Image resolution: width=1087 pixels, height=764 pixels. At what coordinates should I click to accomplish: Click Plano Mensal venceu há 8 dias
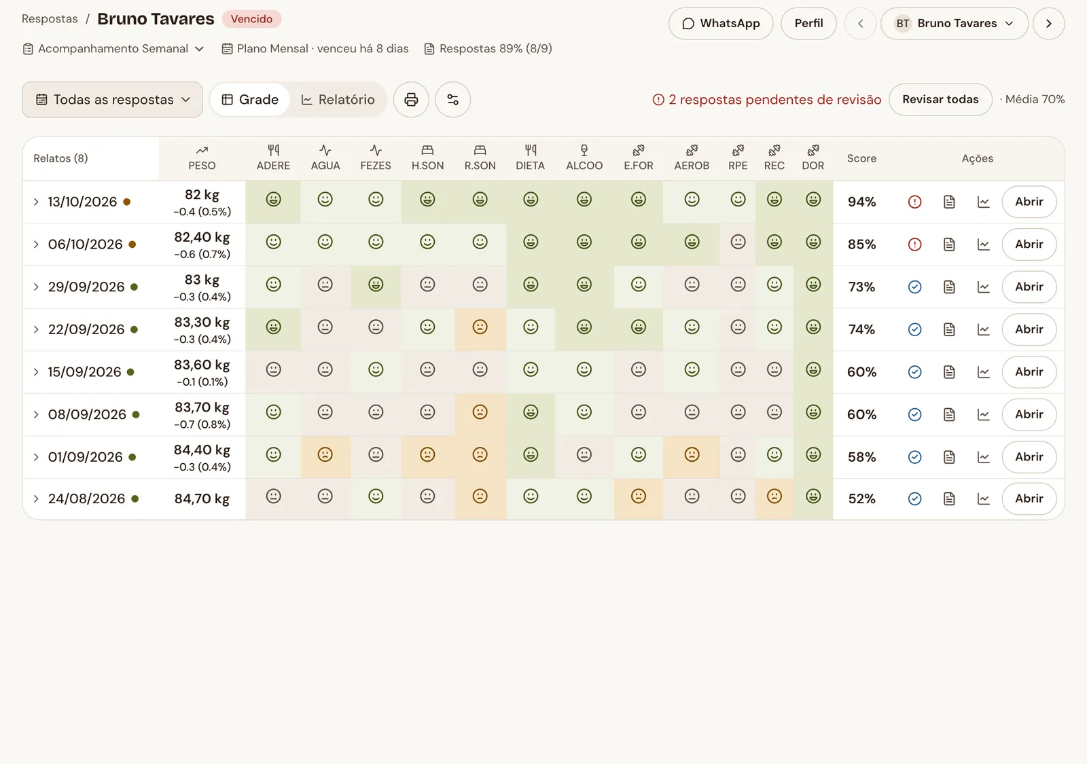(315, 49)
